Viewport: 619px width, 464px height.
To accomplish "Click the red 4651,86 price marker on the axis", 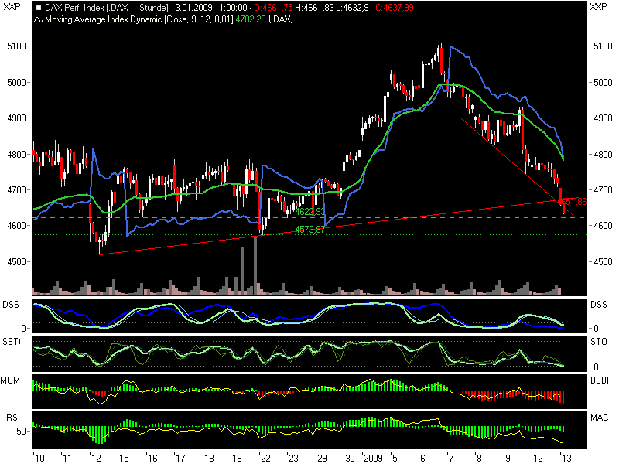I will point(570,201).
